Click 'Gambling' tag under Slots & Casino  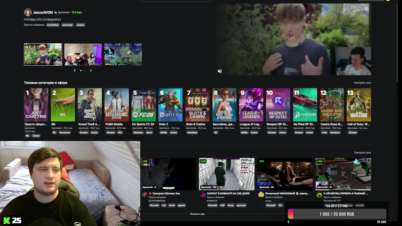click(x=192, y=132)
